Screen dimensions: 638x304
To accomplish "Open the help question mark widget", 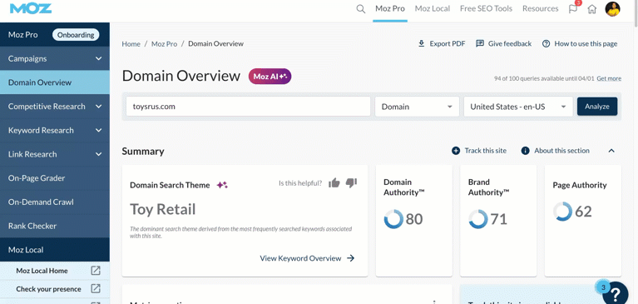I will pyautogui.click(x=616, y=293).
